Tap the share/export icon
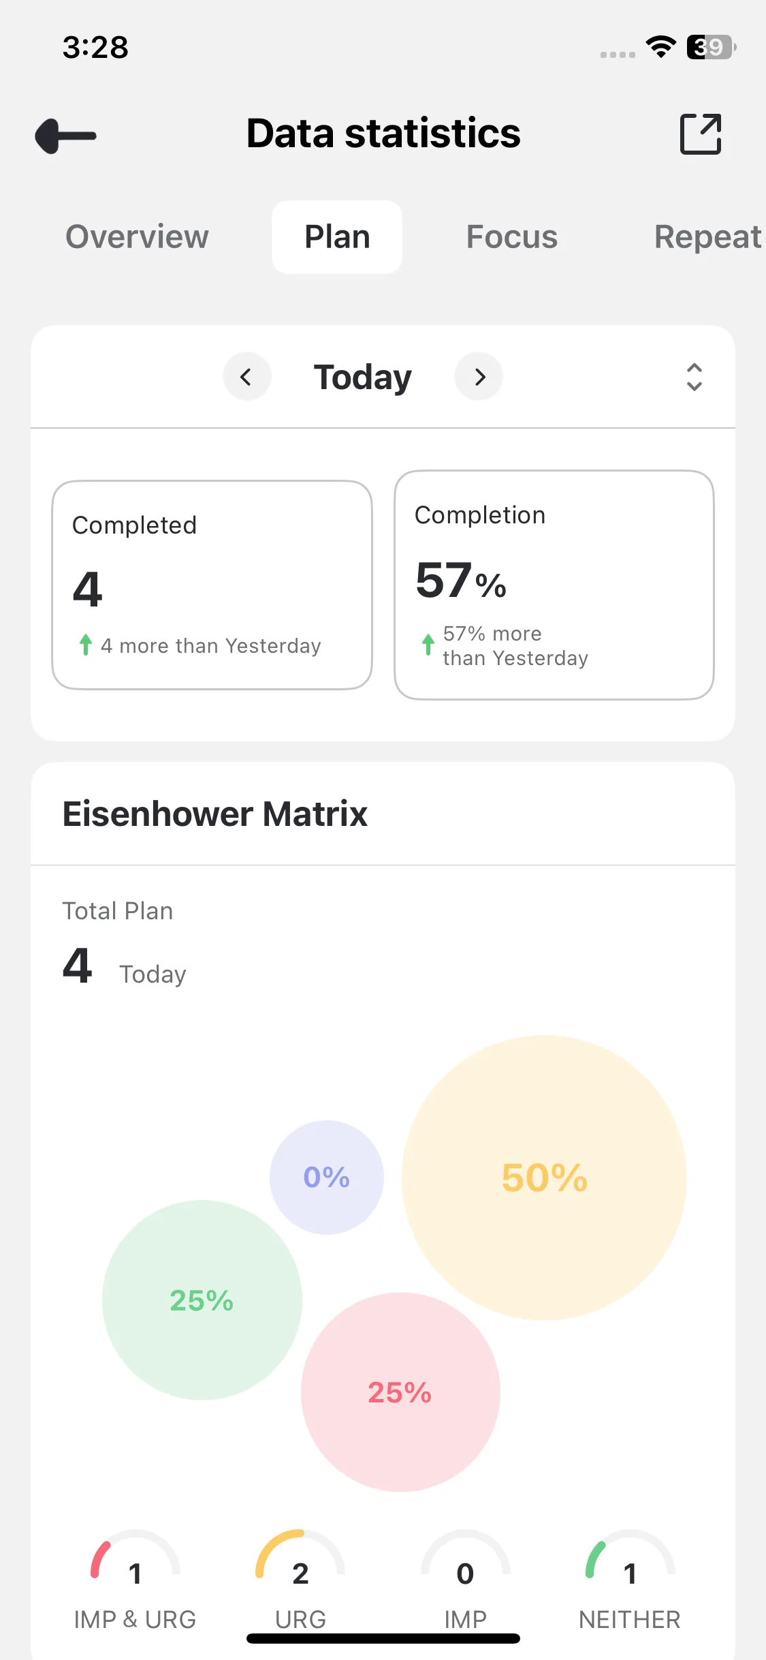Image resolution: width=766 pixels, height=1660 pixels. click(x=701, y=134)
